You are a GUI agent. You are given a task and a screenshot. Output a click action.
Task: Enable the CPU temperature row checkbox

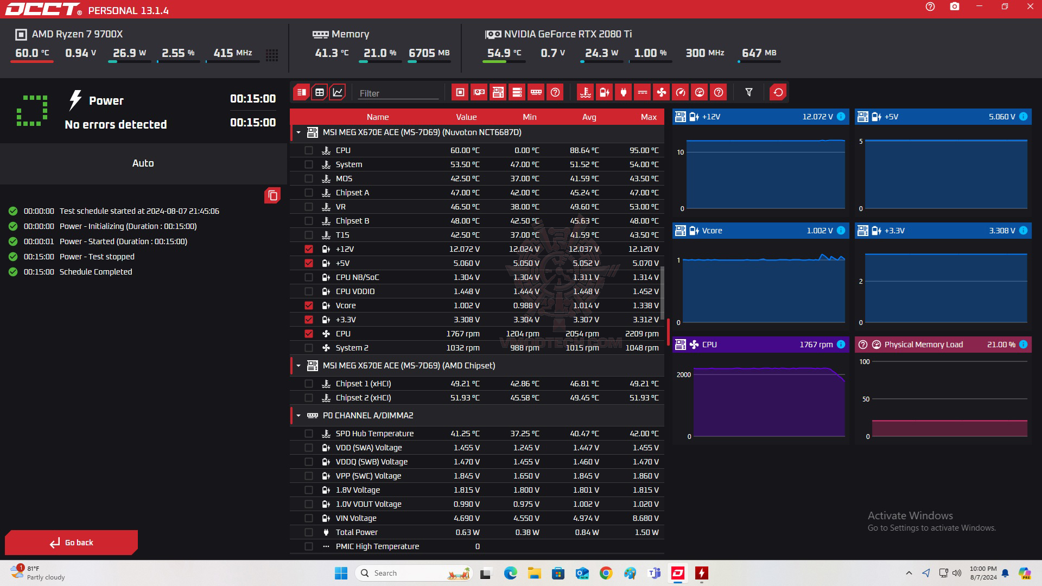pyautogui.click(x=309, y=150)
